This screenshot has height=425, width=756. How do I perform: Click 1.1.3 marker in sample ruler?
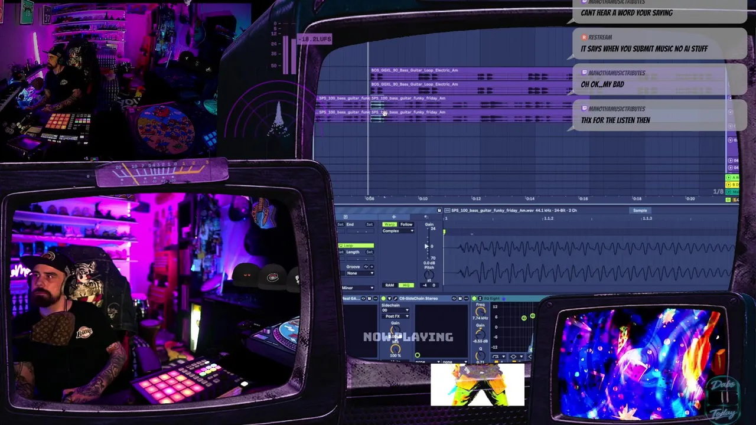pos(647,218)
